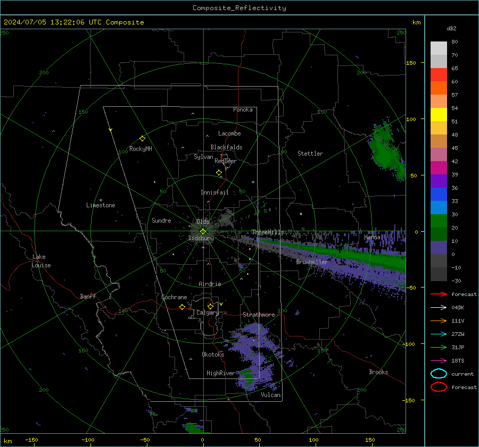Click the Composite_Reflectivity title
This screenshot has height=447, width=479.
coord(239,8)
